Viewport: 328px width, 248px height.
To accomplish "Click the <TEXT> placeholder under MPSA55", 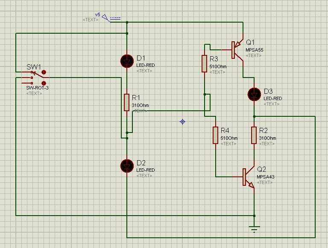I will 254,55.
